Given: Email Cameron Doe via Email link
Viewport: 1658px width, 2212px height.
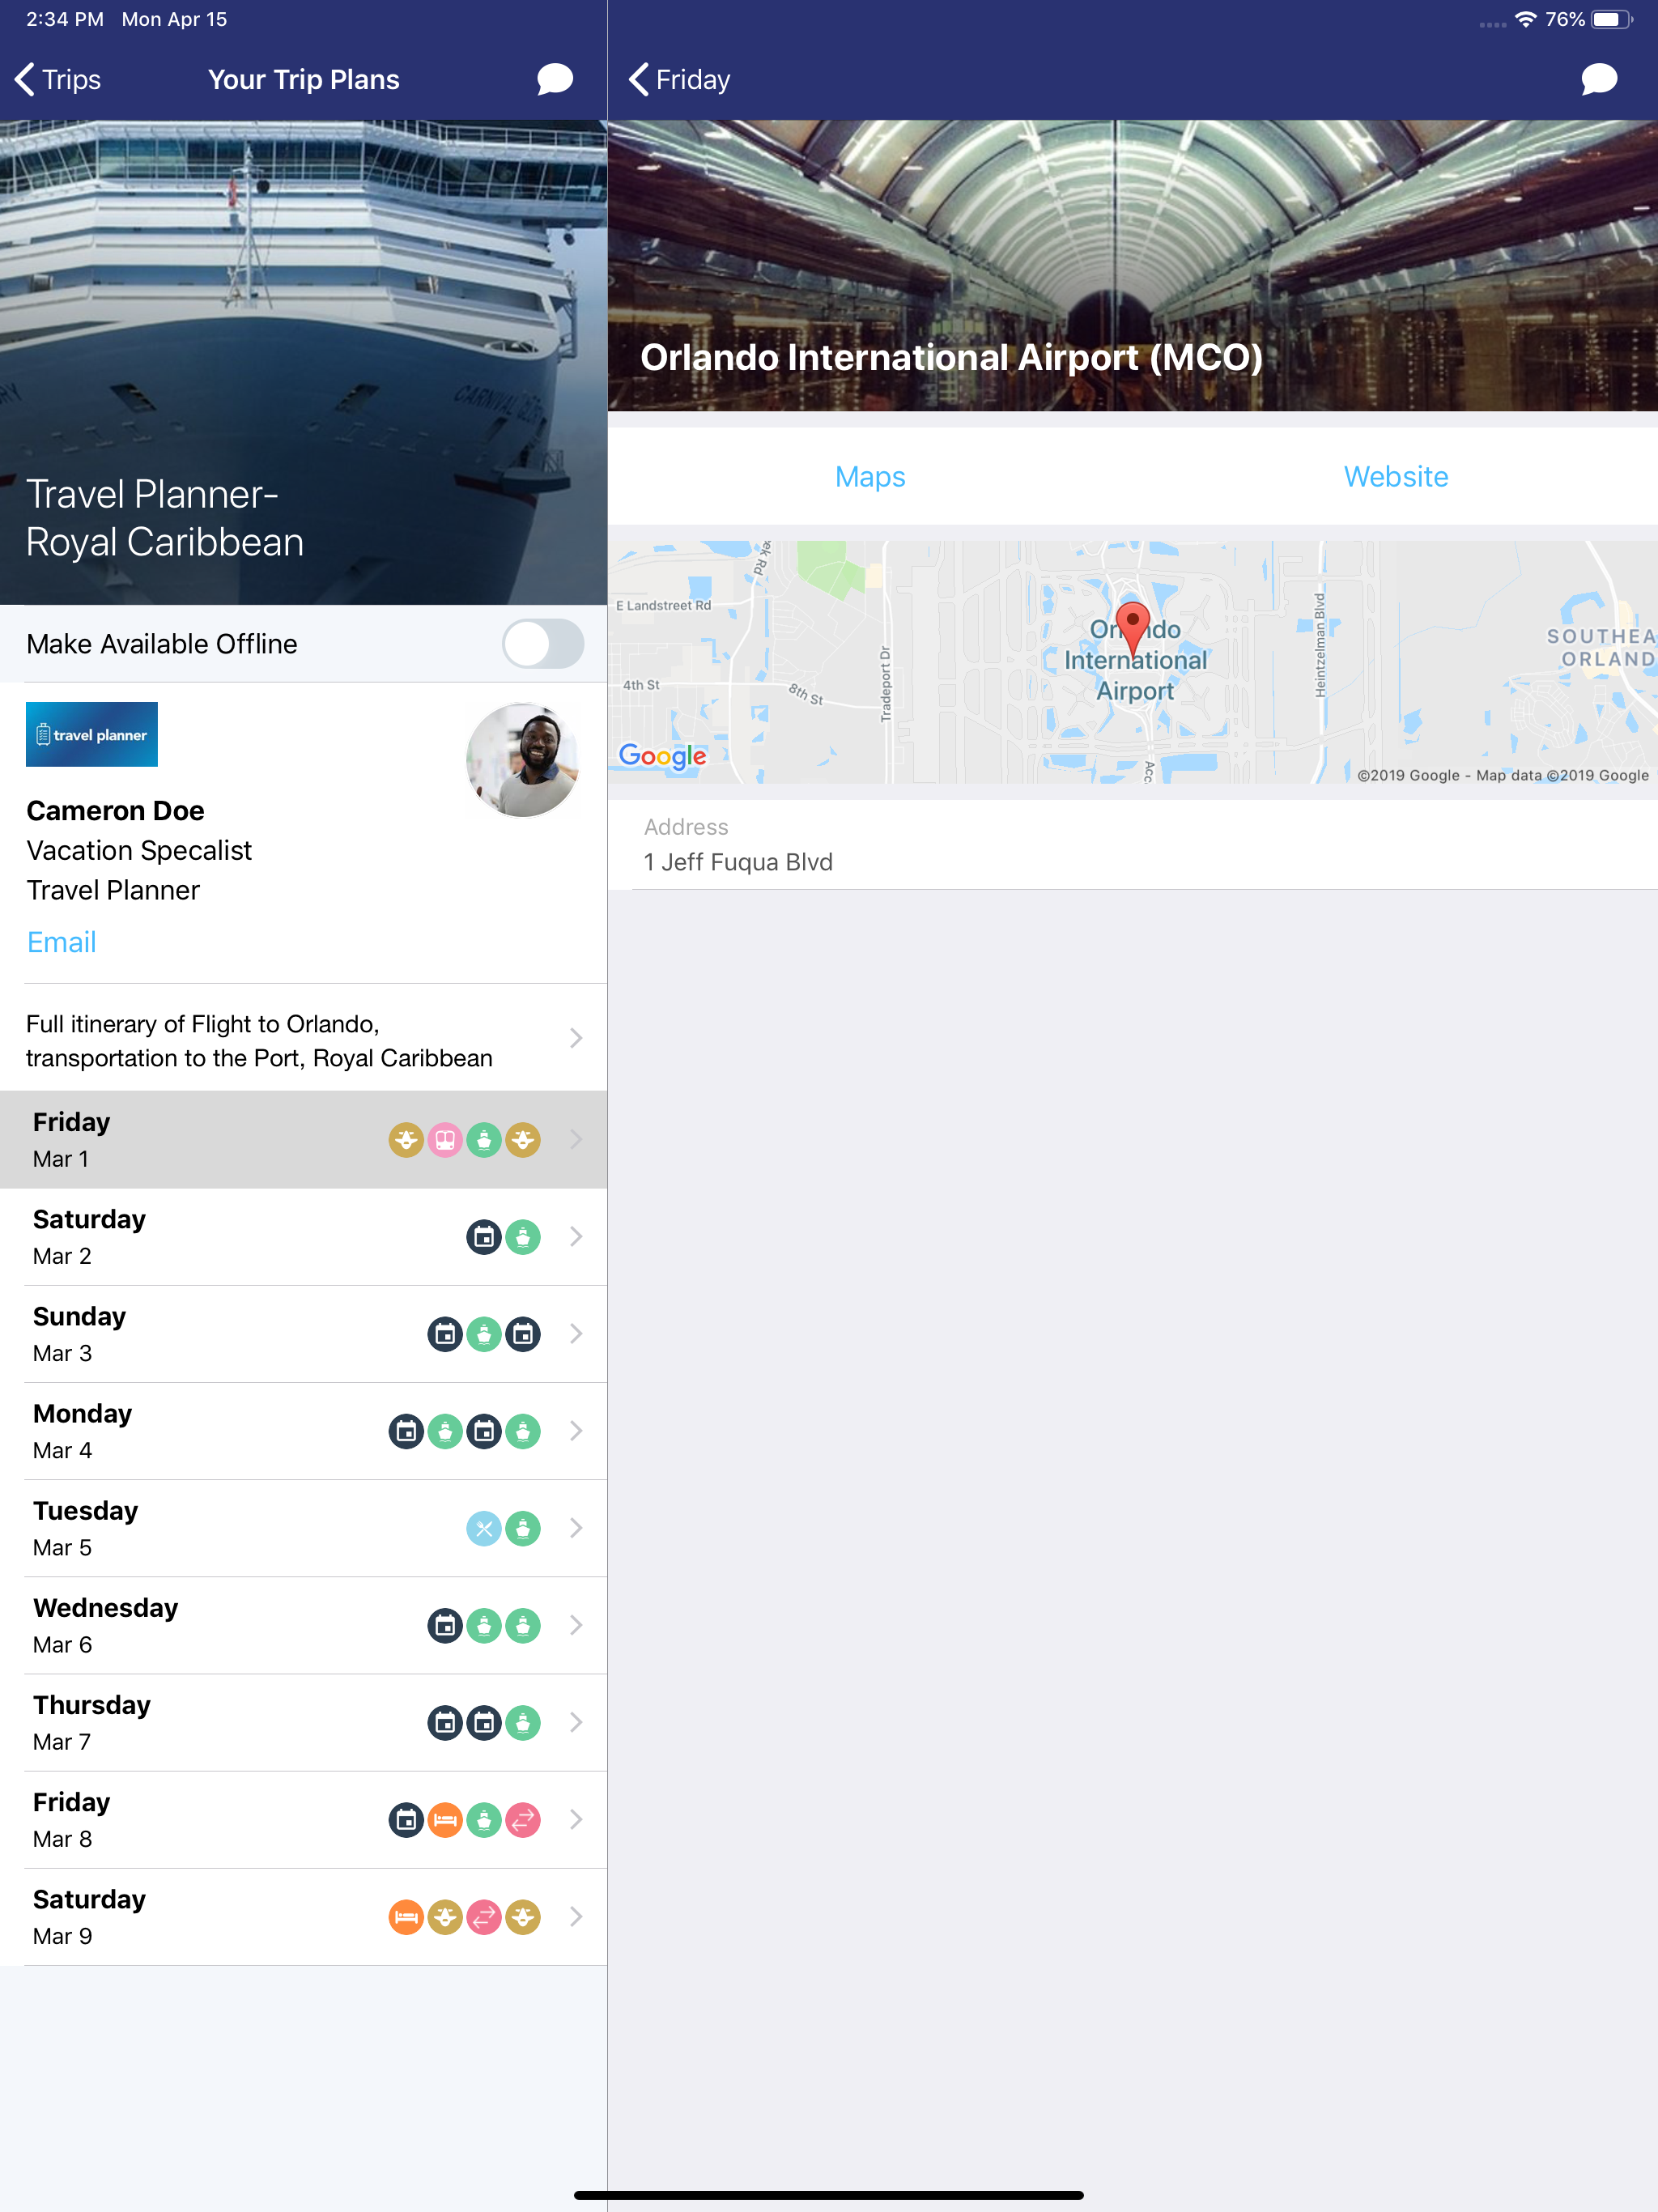Looking at the screenshot, I should [x=62, y=942].
